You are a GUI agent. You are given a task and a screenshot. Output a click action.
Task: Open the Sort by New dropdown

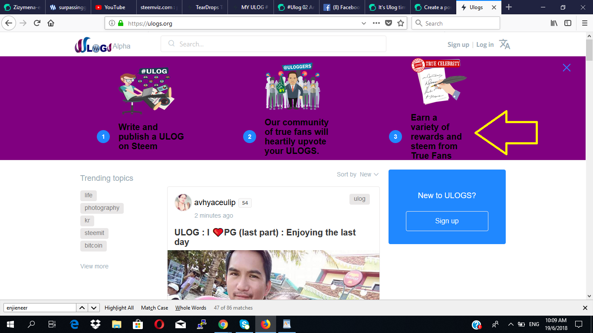click(369, 174)
